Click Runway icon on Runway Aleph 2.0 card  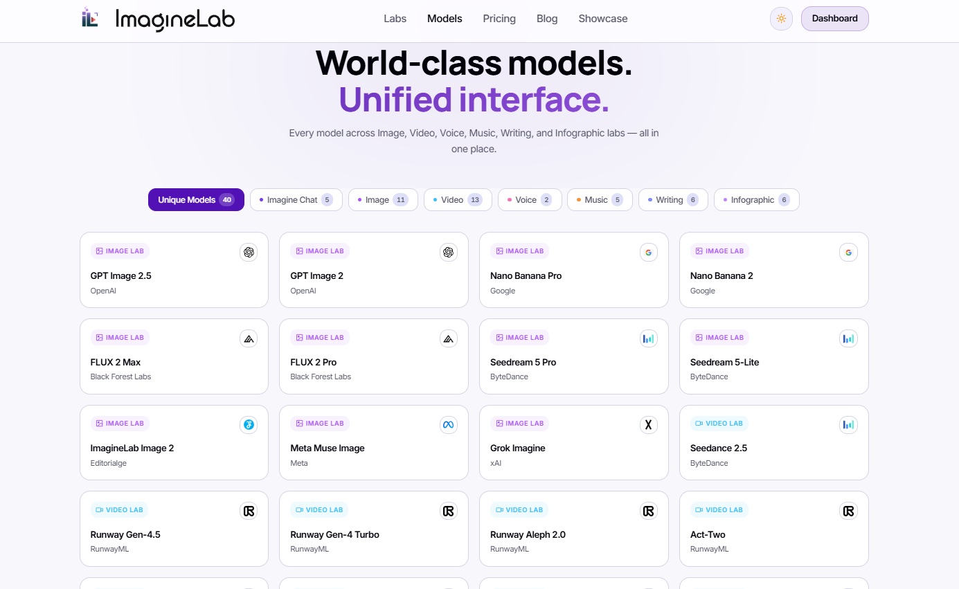649,511
